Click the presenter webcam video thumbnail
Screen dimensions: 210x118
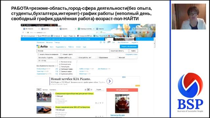pos(189,16)
